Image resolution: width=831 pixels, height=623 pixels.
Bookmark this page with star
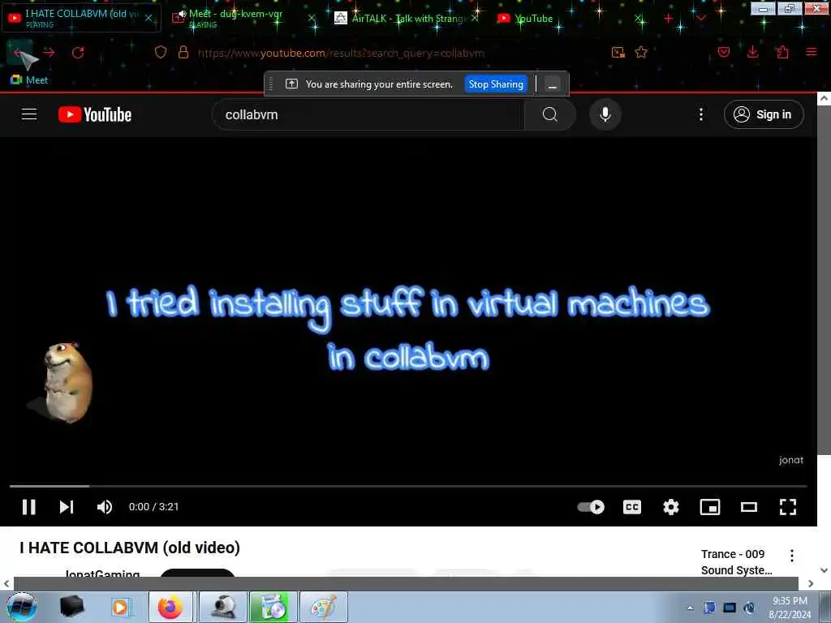point(641,52)
